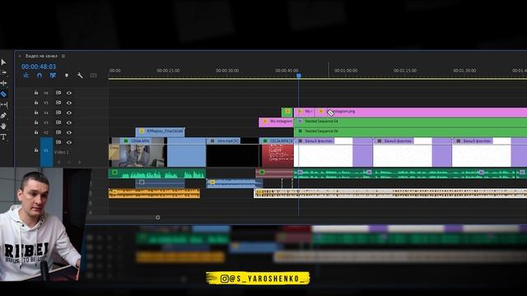Toggle sync lock on track V3
The image size is (527, 296).
(x=58, y=123)
